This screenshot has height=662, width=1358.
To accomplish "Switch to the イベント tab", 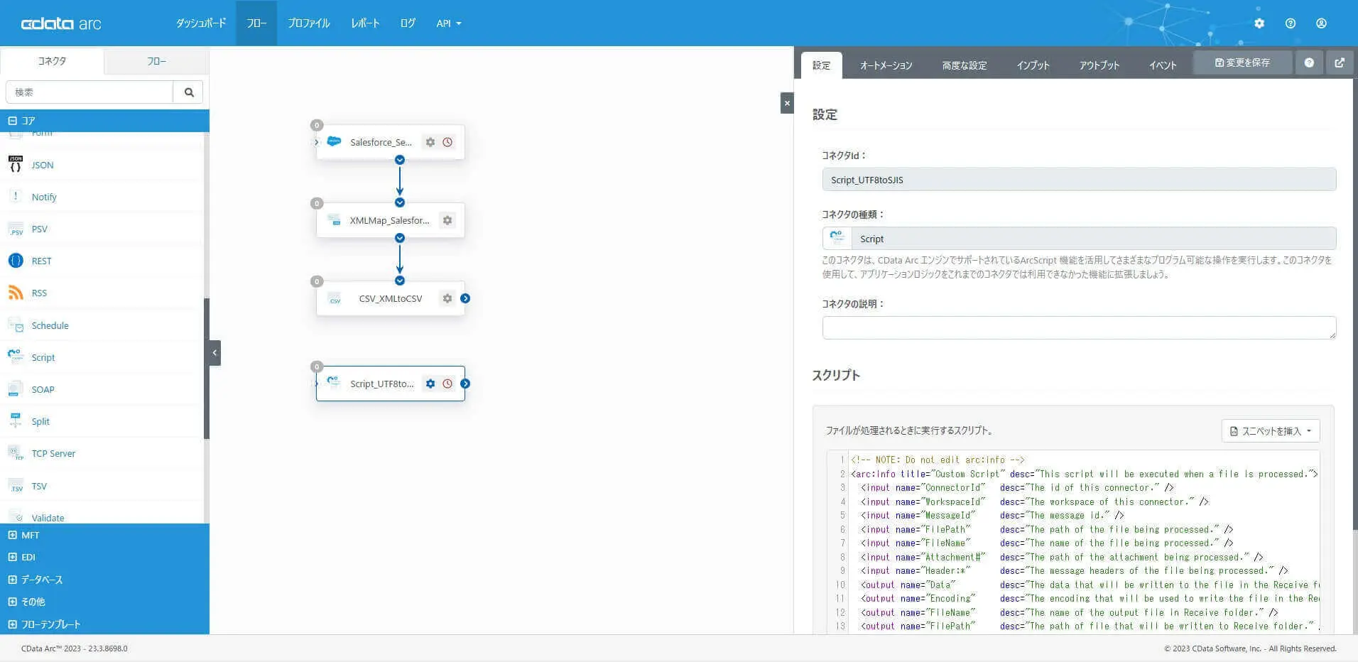I will coord(1163,65).
